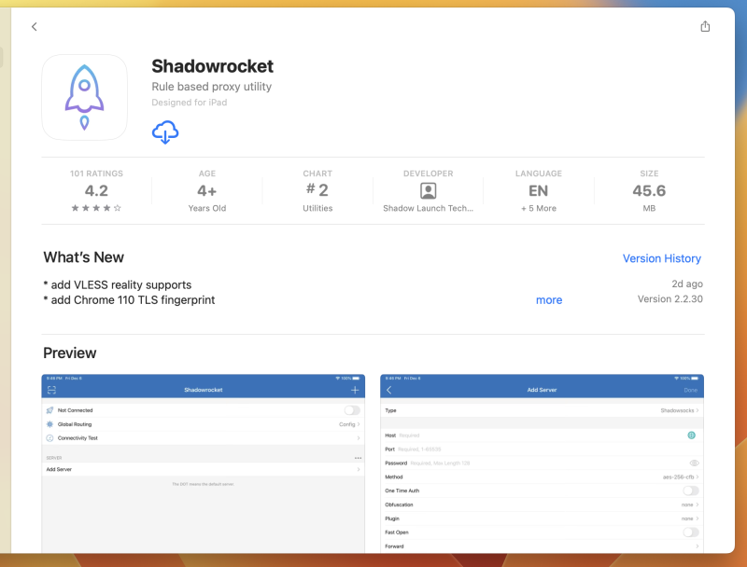The image size is (747, 567).
Task: Toggle One Time Auth switch
Action: (691, 491)
